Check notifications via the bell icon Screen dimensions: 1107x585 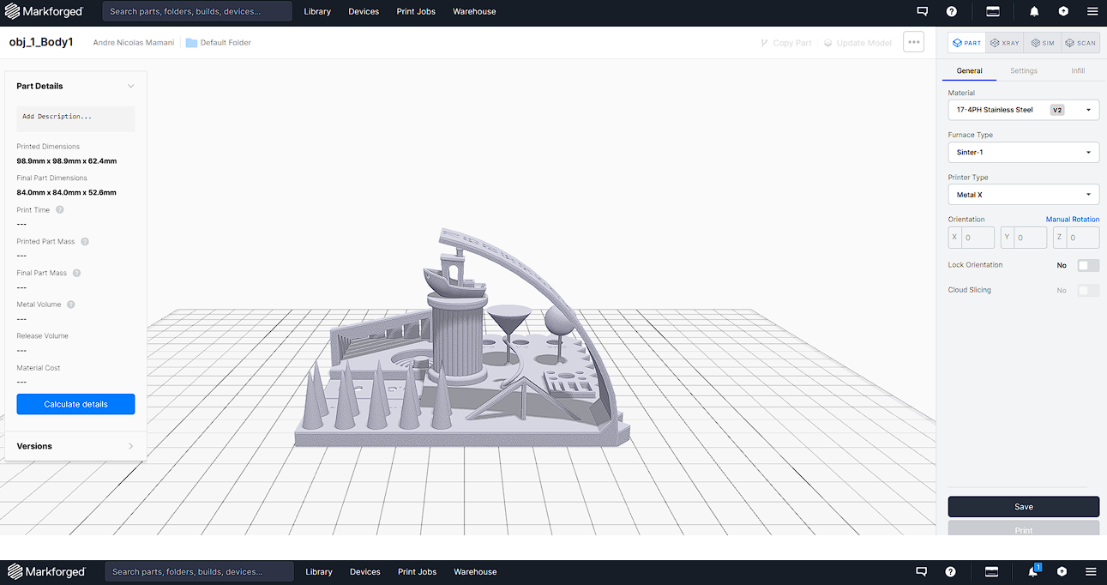[1034, 11]
